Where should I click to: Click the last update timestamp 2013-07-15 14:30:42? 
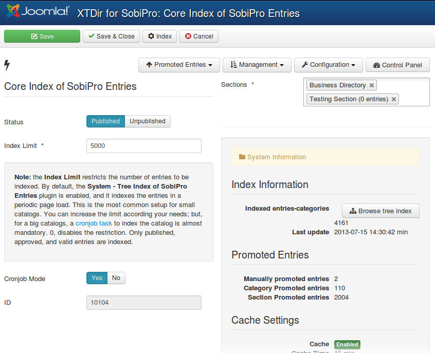click(365, 232)
